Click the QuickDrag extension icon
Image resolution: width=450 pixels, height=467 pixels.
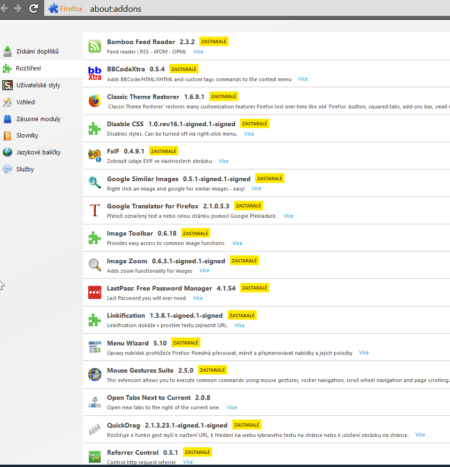[x=95, y=429]
